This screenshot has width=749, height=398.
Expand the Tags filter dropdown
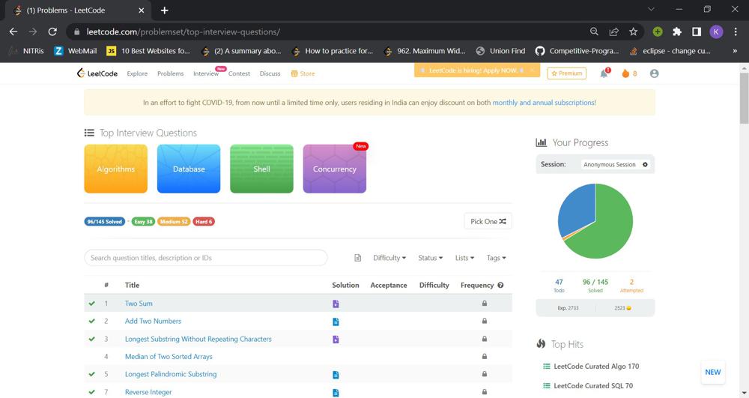click(x=497, y=258)
